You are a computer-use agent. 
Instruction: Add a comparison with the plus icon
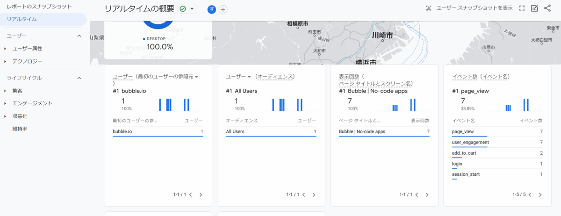(x=223, y=9)
